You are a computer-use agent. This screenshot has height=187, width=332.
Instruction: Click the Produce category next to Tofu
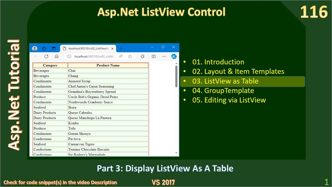pos(50,128)
